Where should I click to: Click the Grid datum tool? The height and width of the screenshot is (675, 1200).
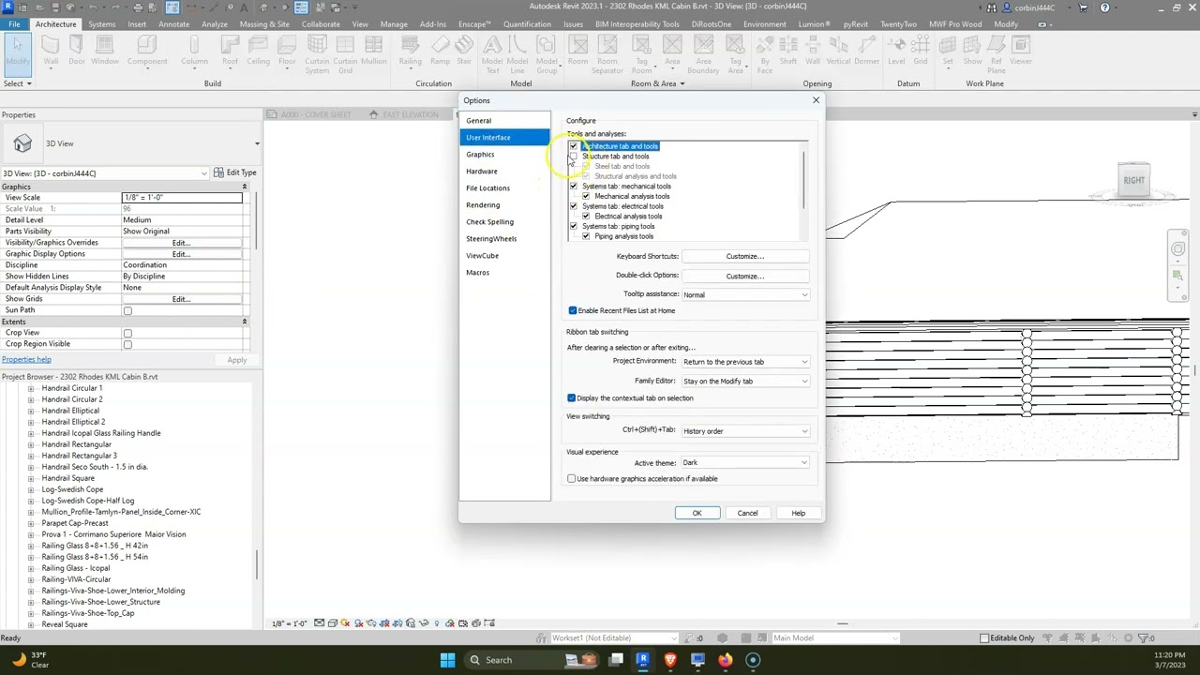[x=921, y=50]
